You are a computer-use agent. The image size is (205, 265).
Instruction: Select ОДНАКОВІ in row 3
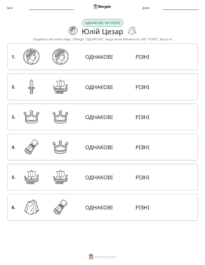[x=99, y=117]
